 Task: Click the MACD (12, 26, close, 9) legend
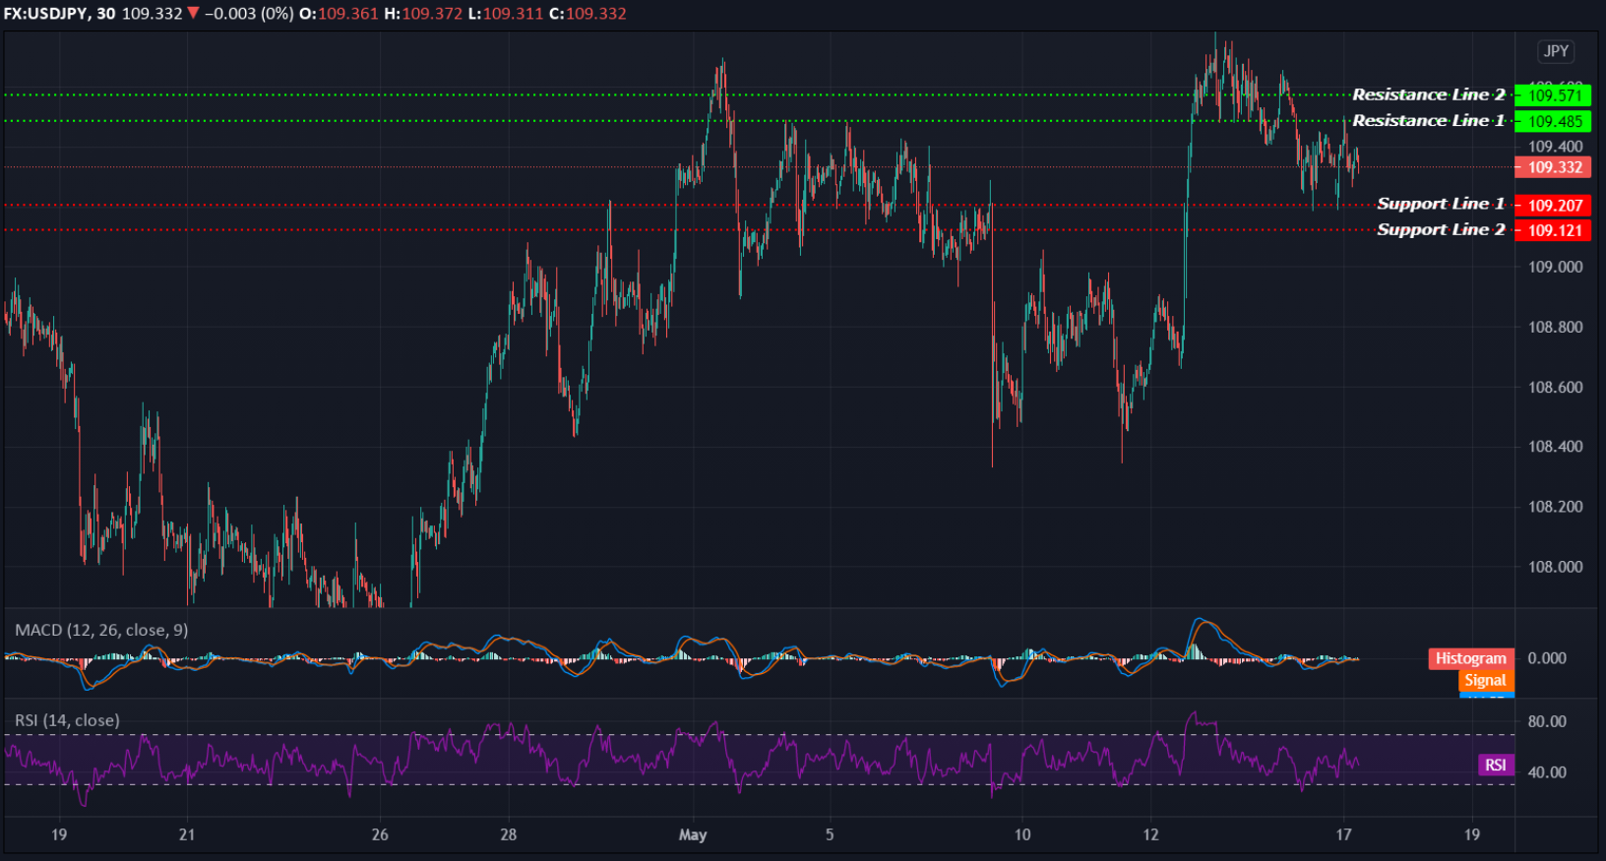[x=101, y=630]
